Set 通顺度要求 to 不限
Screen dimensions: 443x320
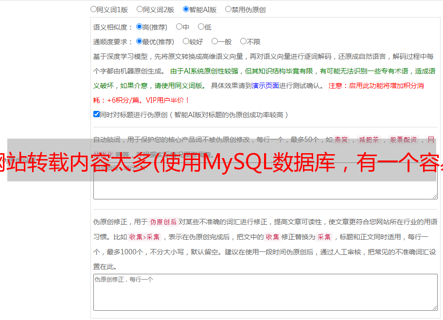243,41
